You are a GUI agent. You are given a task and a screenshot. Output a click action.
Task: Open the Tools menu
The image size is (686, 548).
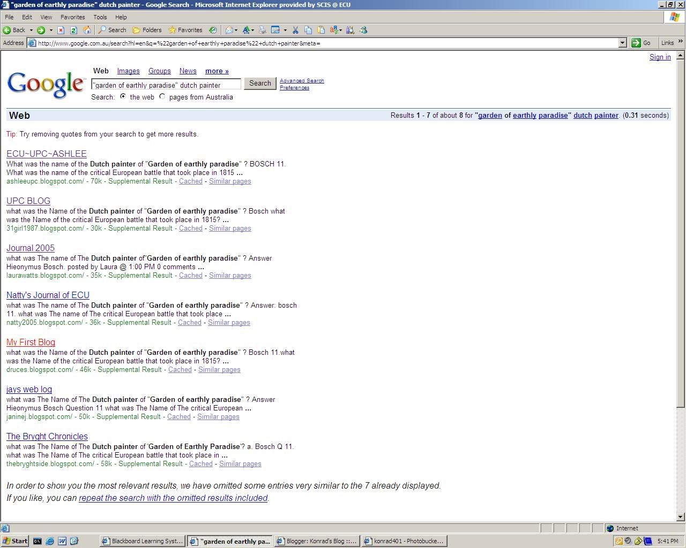100,17
